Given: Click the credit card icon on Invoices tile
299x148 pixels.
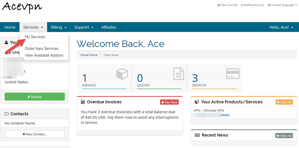Looking at the screenshot, I should pyautogui.click(x=233, y=73).
